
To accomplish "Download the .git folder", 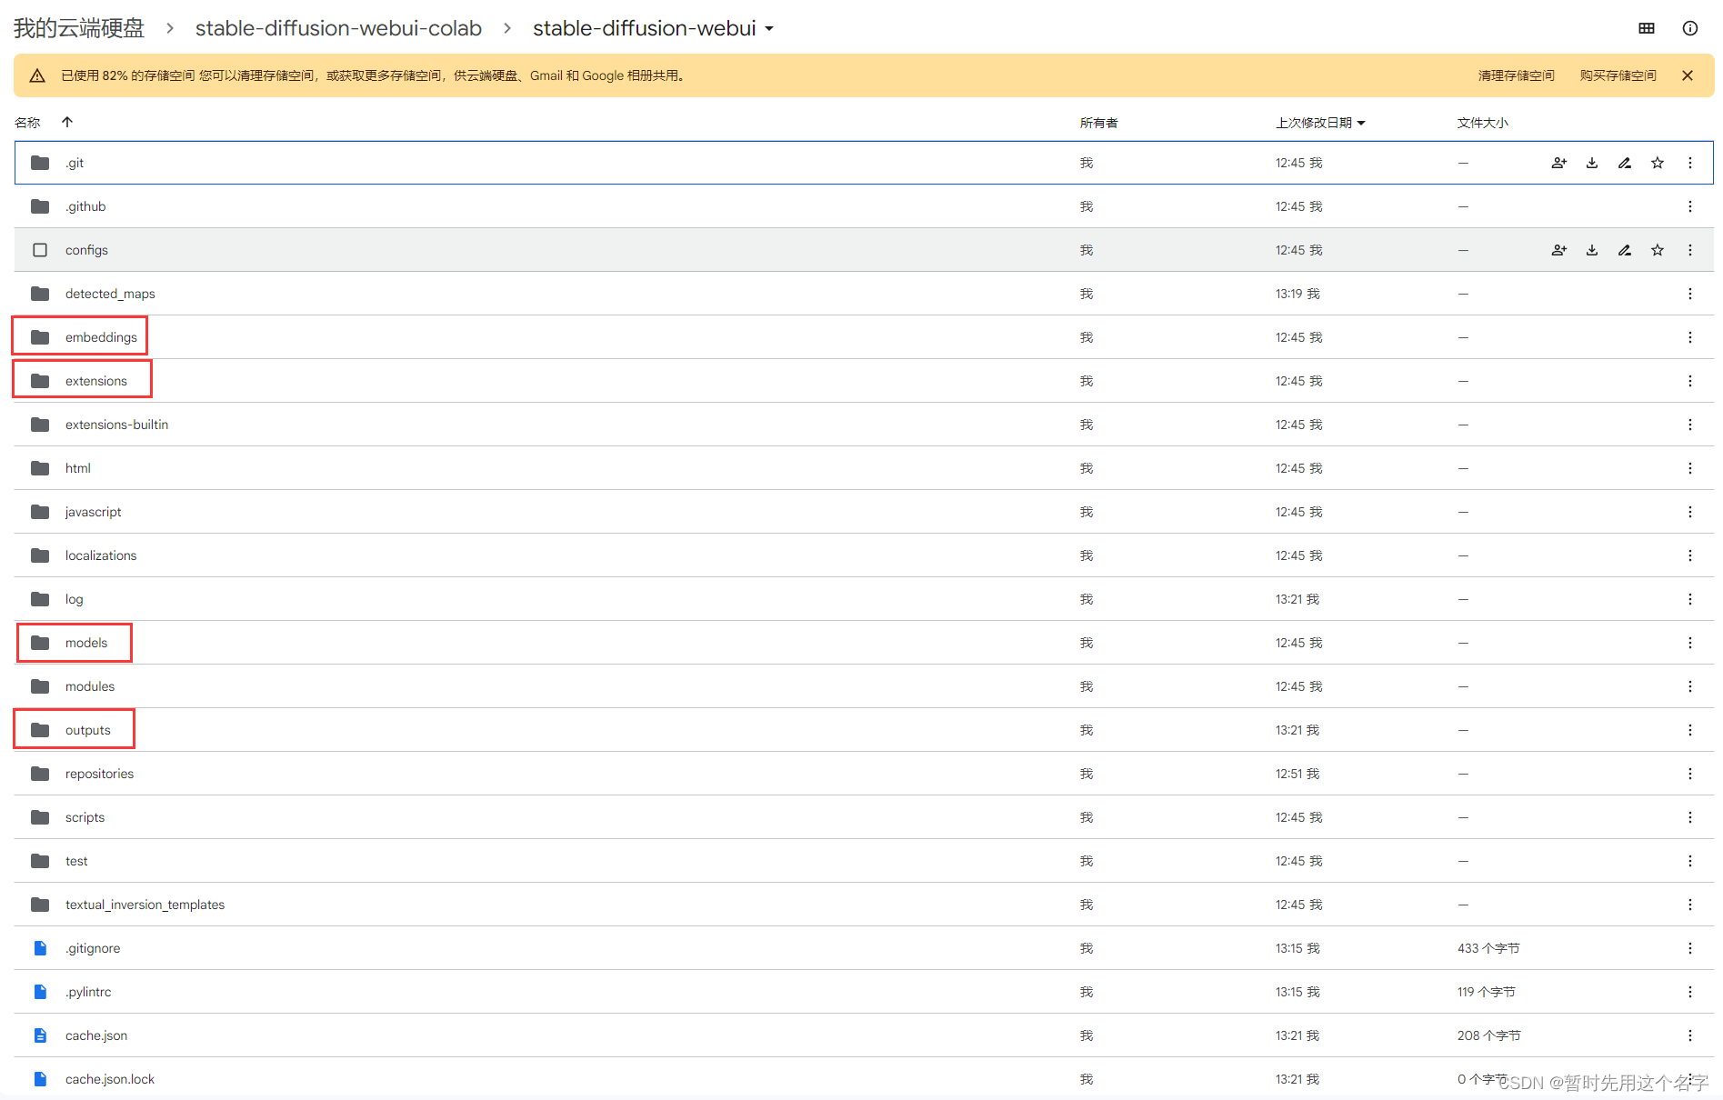I will click(x=1591, y=163).
